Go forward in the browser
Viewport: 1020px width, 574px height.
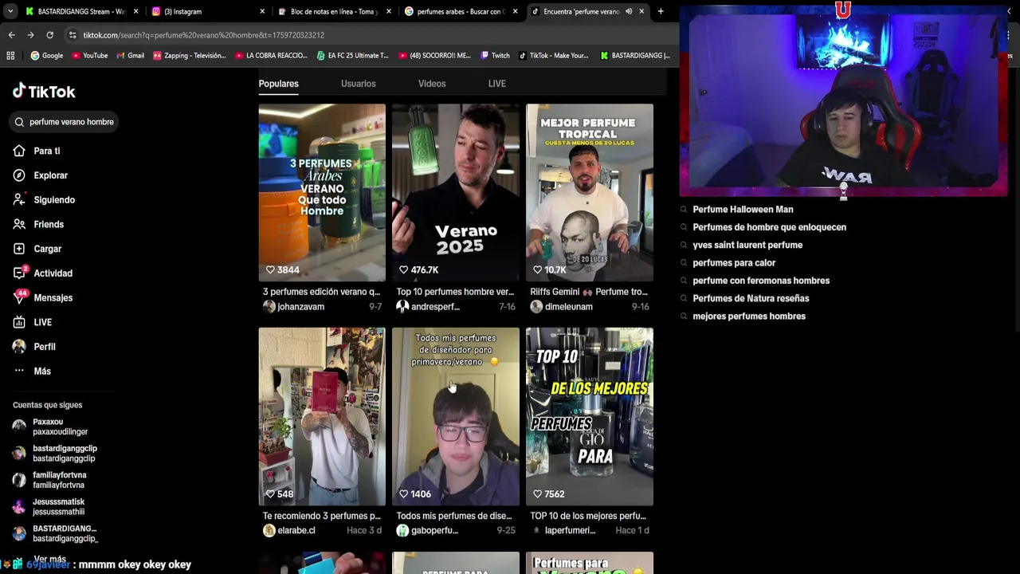pyautogui.click(x=30, y=35)
